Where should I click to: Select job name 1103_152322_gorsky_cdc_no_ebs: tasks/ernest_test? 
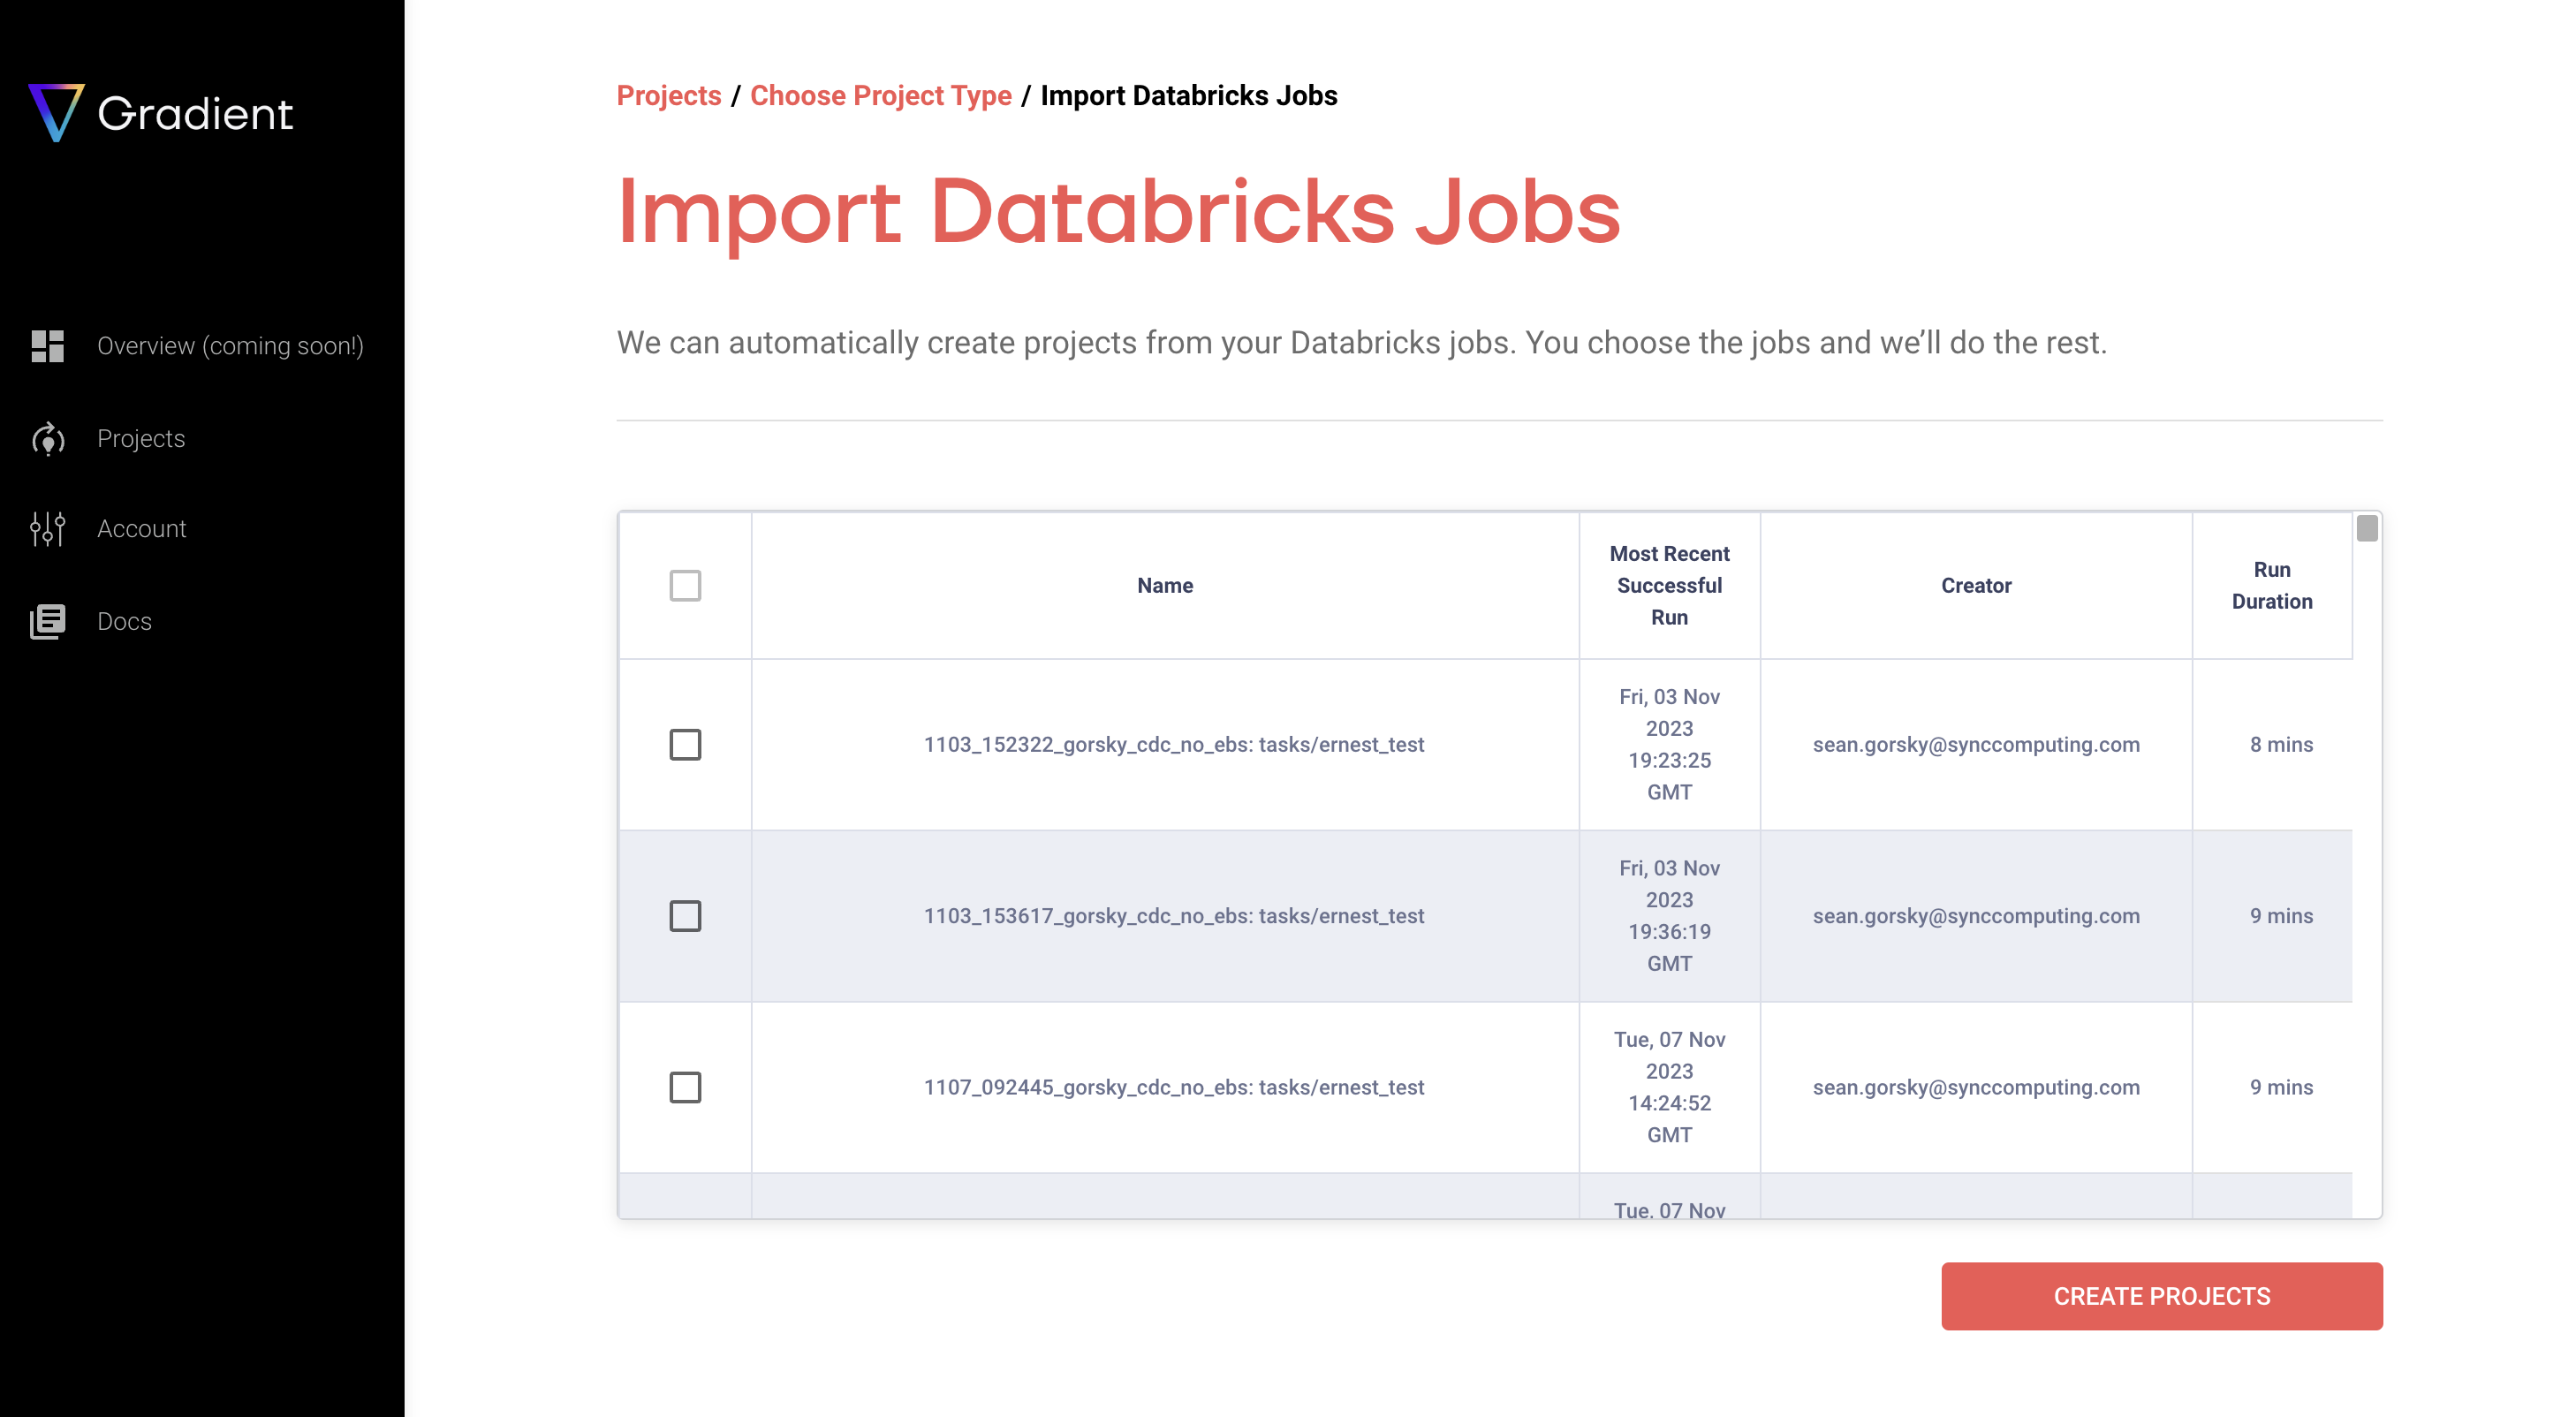[x=1174, y=744]
